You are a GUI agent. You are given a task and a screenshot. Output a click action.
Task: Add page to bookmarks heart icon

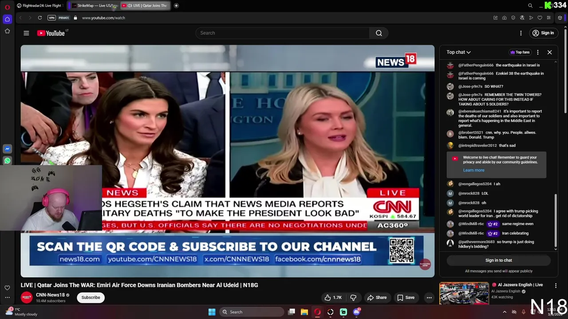[540, 18]
